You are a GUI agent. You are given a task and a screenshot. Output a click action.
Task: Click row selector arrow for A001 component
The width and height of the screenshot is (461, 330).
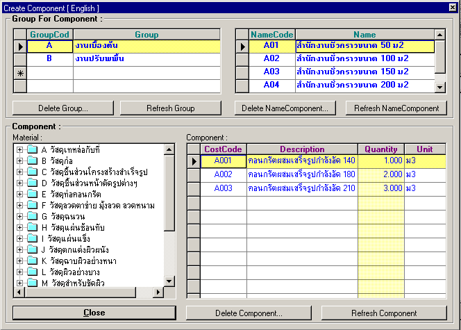pyautogui.click(x=194, y=161)
